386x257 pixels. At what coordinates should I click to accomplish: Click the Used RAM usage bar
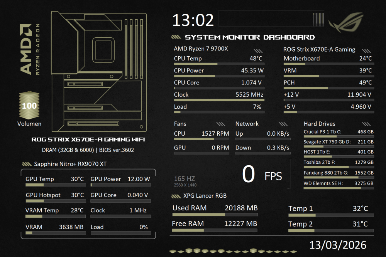pos(215,215)
